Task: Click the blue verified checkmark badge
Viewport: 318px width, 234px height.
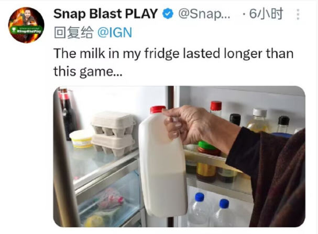Action: [x=168, y=14]
